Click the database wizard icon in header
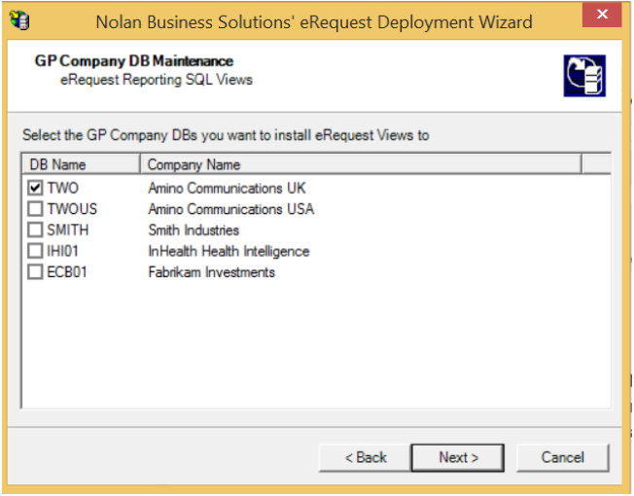The width and height of the screenshot is (634, 496). point(583,75)
